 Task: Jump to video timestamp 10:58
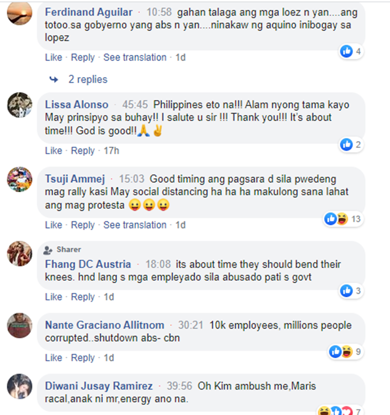pyautogui.click(x=159, y=12)
